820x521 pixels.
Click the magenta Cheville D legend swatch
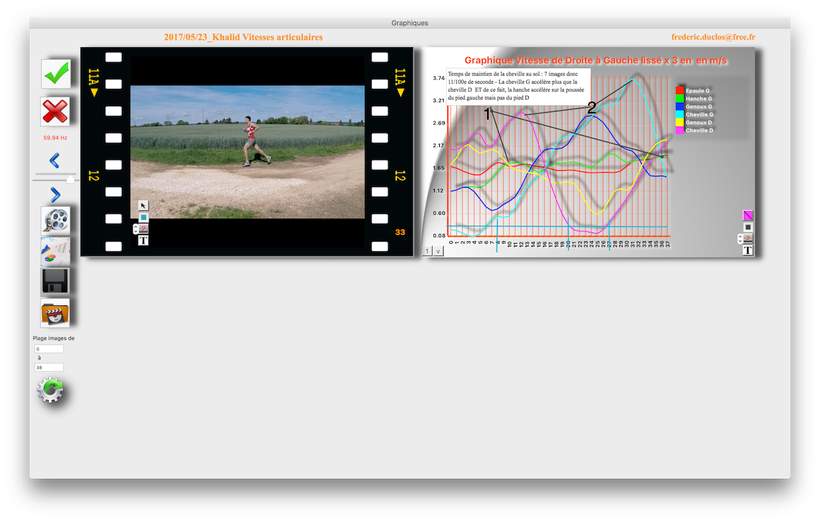[x=680, y=130]
